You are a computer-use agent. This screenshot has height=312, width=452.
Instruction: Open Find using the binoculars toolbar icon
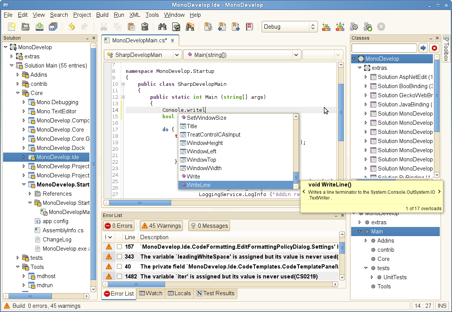(x=162, y=26)
